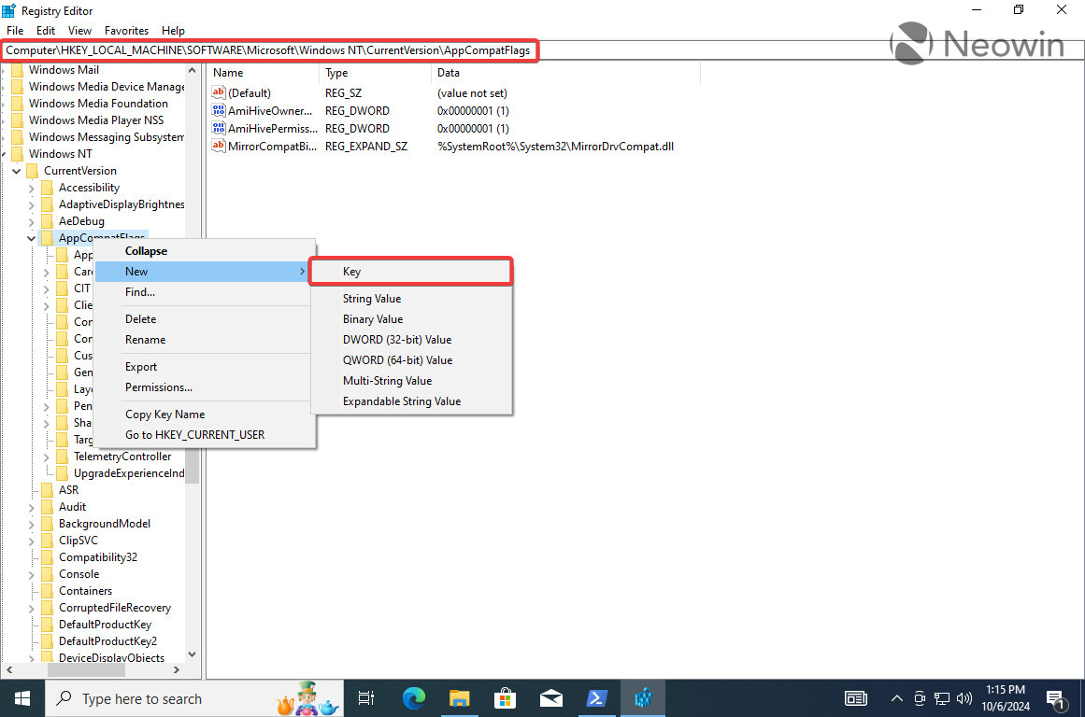The image size is (1085, 717).
Task: Click the Windows Mail folder icon
Action: [x=18, y=70]
